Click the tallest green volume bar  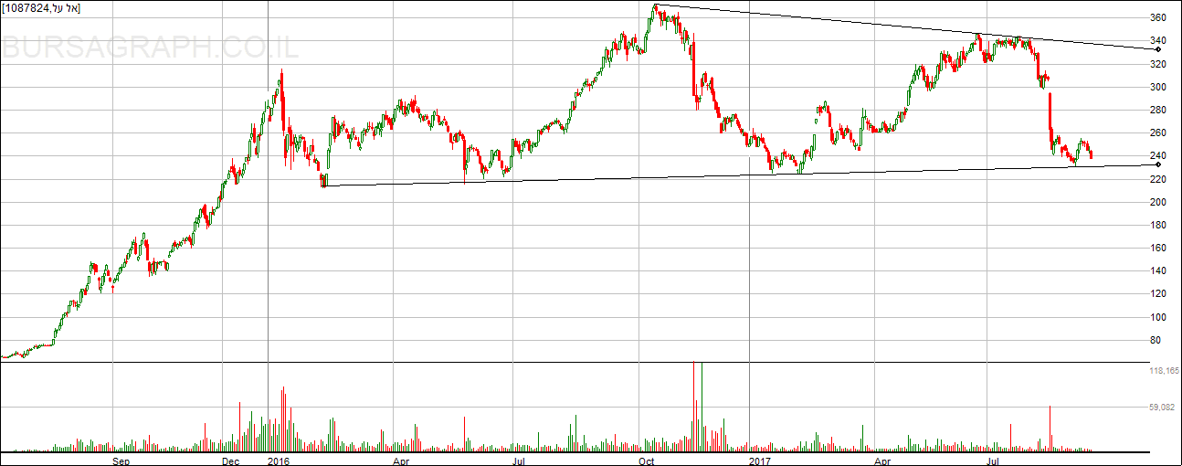[x=702, y=402]
